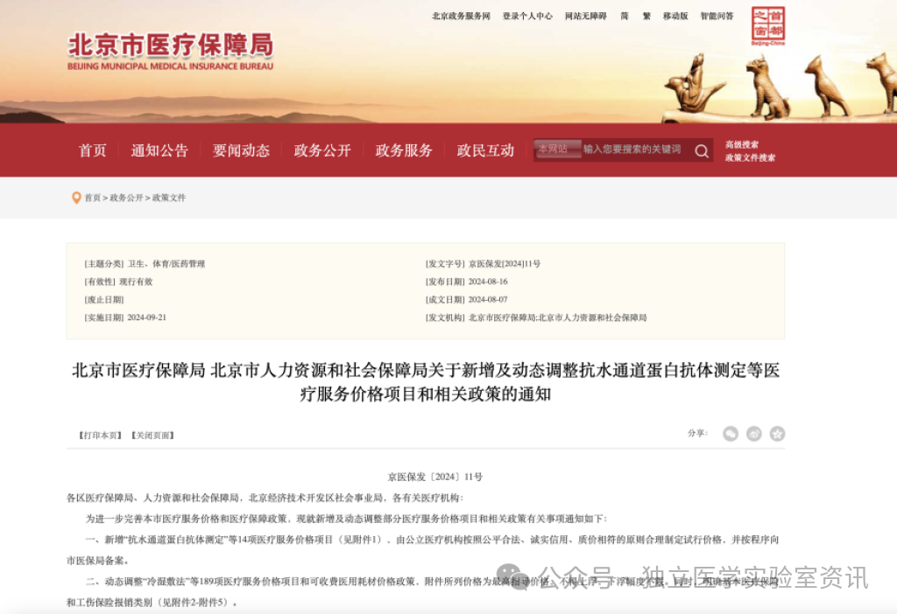This screenshot has width=897, height=614.
Task: Click the location pin icon in breadcrumb
Action: (x=76, y=198)
